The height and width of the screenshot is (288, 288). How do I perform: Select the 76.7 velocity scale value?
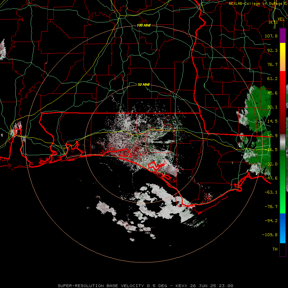click(x=272, y=64)
